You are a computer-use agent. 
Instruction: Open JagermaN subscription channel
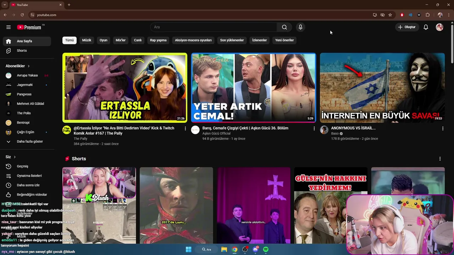coord(27,85)
